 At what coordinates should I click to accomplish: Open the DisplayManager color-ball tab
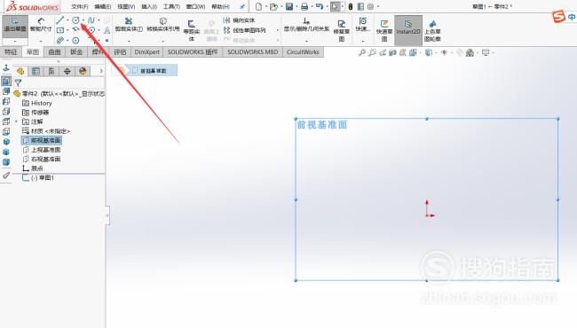[83, 71]
